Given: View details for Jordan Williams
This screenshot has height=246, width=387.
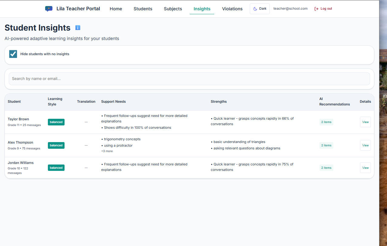Looking at the screenshot, I should tap(365, 168).
